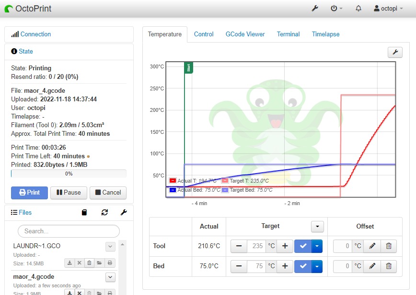
Task: Edit Tool offset pencil icon
Action: tap(372, 246)
